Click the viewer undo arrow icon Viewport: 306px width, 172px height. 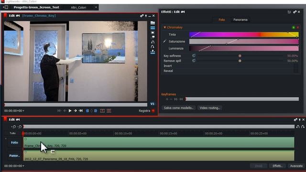[153, 42]
